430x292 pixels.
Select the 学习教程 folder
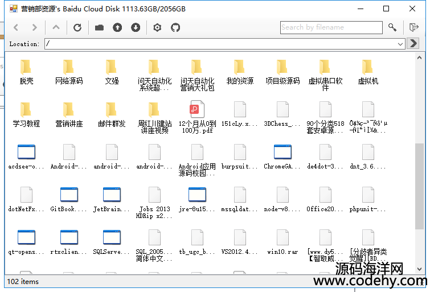pyautogui.click(x=26, y=114)
